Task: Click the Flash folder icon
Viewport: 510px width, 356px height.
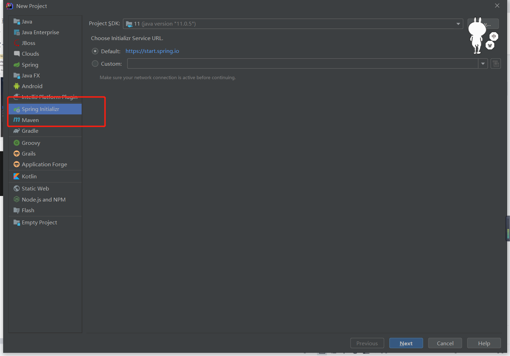Action: point(17,210)
